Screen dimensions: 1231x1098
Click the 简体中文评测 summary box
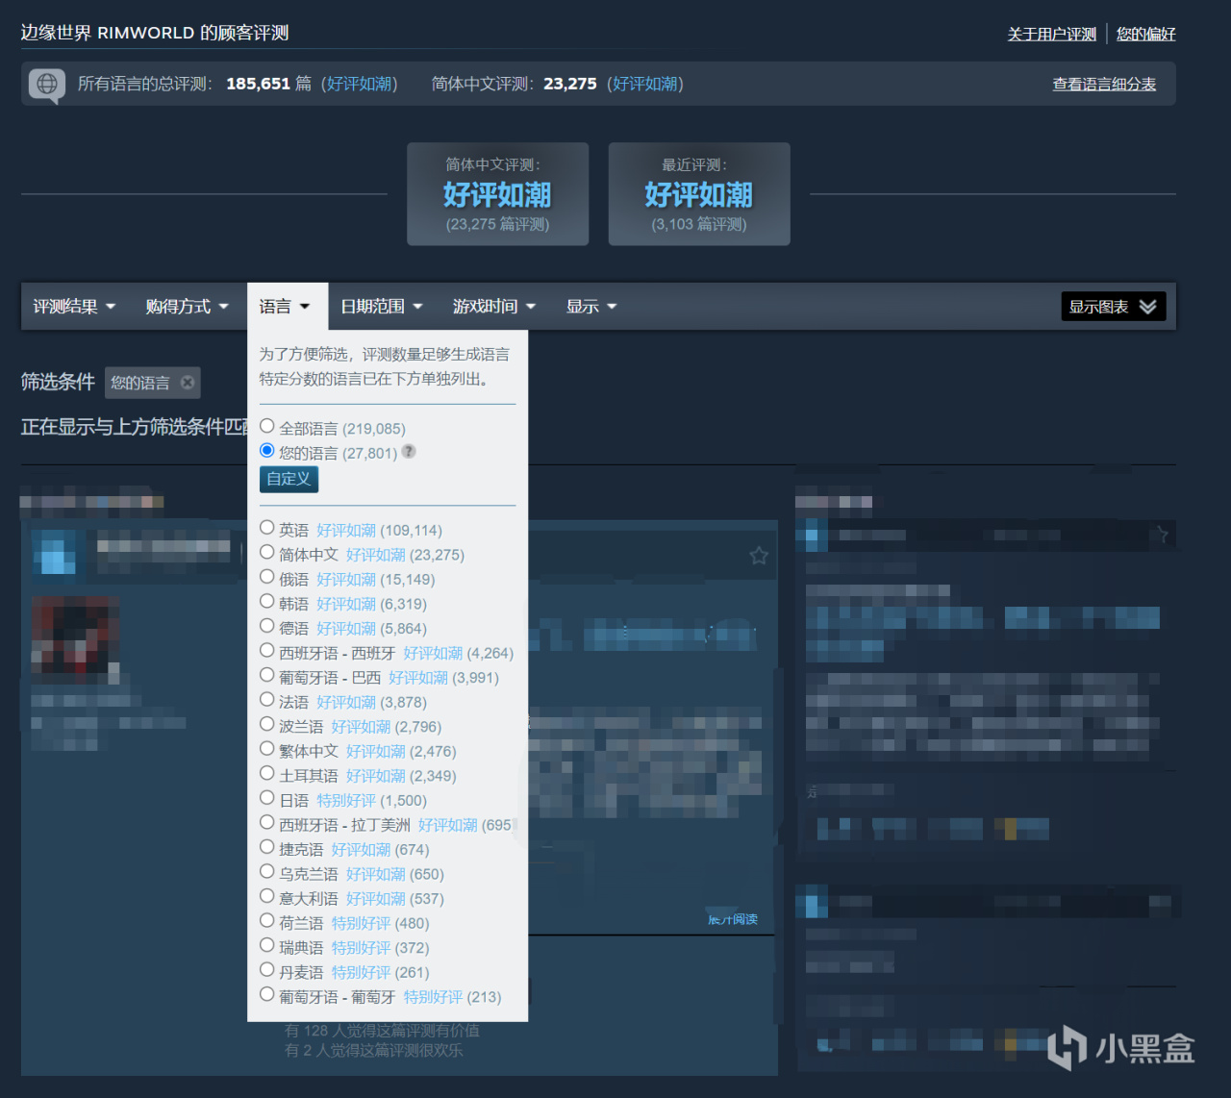click(498, 194)
